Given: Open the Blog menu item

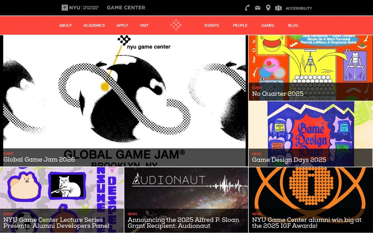Looking at the screenshot, I should click(x=293, y=25).
